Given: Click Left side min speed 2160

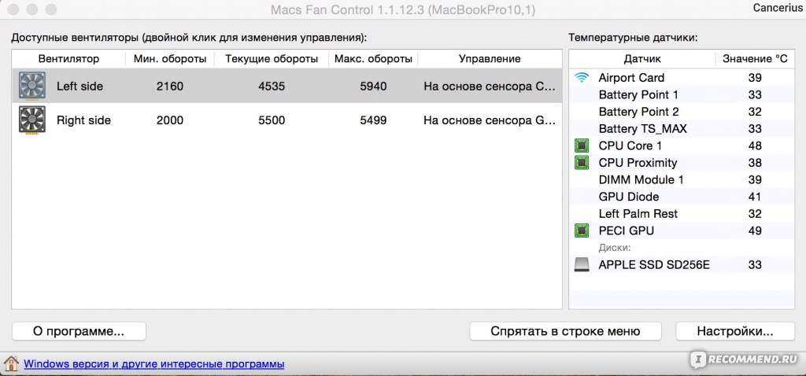Looking at the screenshot, I should 170,87.
